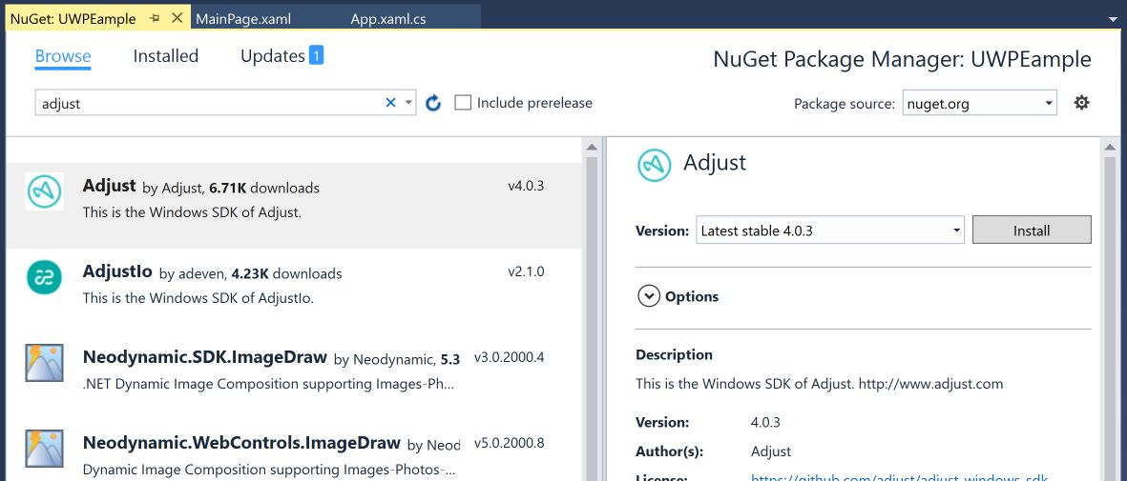Open the MainPage.xaml document tab
The width and height of the screenshot is (1127, 481).
[243, 19]
